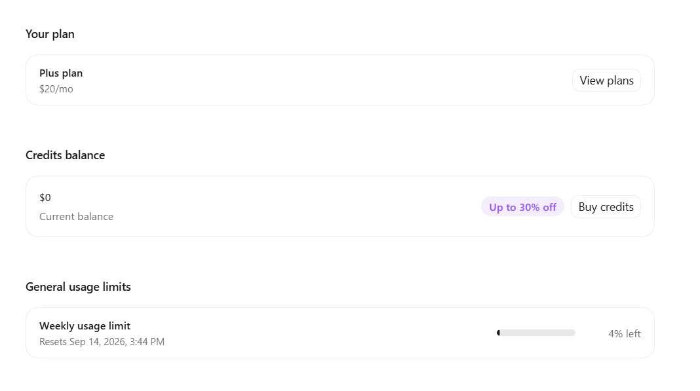Click the unfilled gray part of usage bar

[x=538, y=333]
